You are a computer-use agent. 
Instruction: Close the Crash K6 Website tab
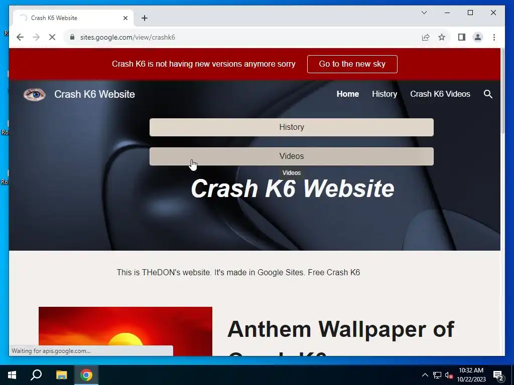click(125, 18)
